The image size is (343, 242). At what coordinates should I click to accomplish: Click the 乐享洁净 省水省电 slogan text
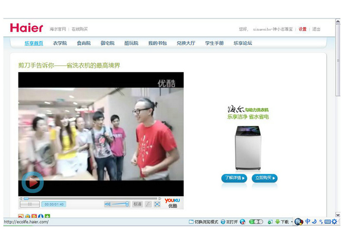pos(248,117)
